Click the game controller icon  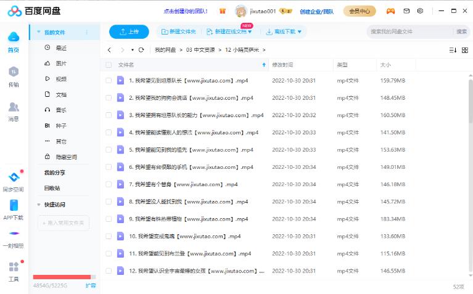[x=390, y=11]
